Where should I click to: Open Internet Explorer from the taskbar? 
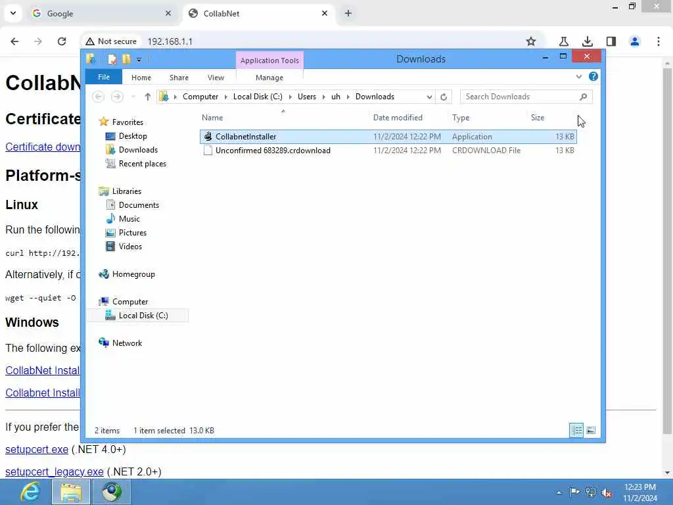30,492
